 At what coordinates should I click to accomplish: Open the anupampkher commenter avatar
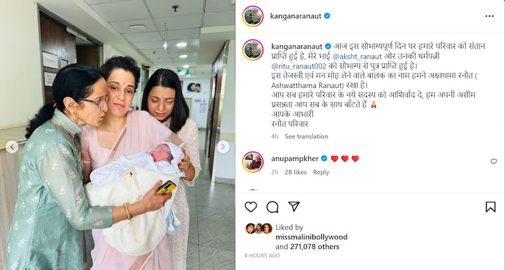(x=252, y=162)
